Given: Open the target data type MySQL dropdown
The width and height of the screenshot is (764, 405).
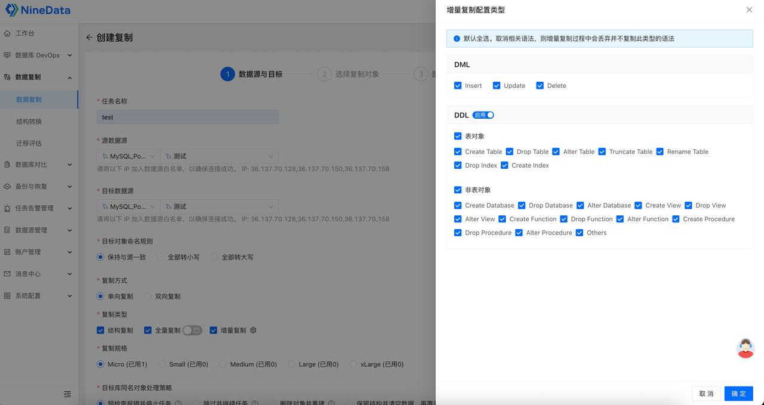Looking at the screenshot, I should 128,206.
